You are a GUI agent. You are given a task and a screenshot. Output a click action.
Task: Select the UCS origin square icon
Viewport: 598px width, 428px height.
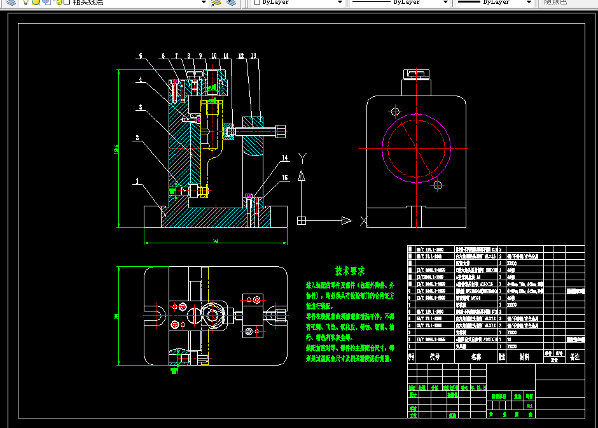[x=302, y=220]
